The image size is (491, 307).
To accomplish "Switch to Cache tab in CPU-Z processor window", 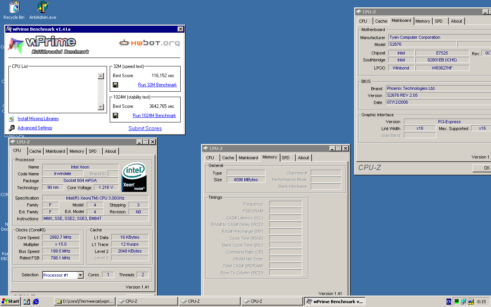I will tap(35, 151).
